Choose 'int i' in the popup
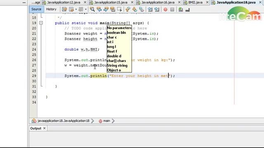 coord(110,42)
